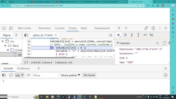The width and height of the screenshot is (176, 99).
Task: Collapse the top tree node
Action: [2, 41]
